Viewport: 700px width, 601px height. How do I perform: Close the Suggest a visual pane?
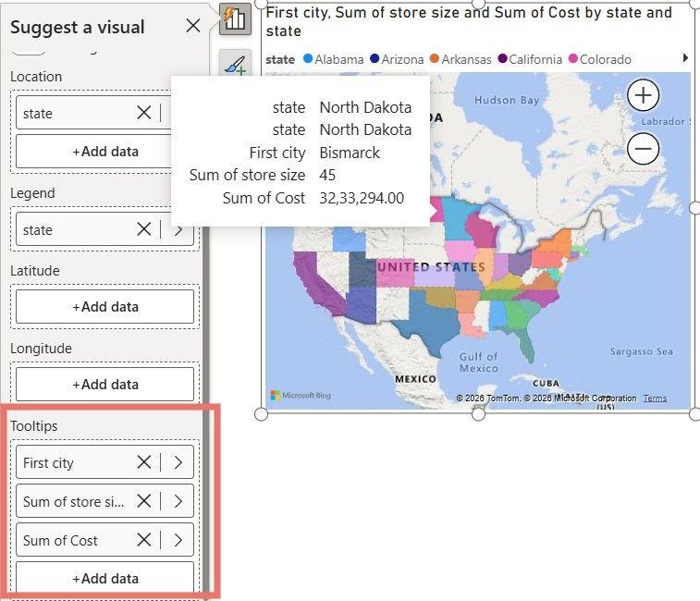[193, 26]
